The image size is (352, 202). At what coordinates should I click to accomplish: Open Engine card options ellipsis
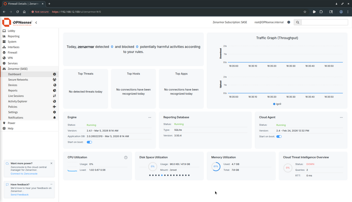pos(150,118)
